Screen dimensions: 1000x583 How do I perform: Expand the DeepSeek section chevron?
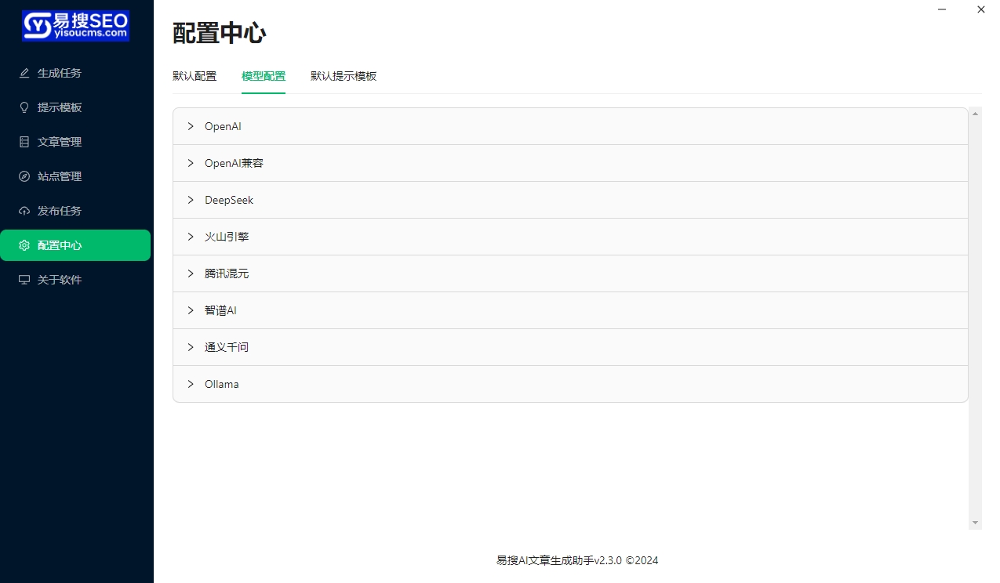click(191, 200)
